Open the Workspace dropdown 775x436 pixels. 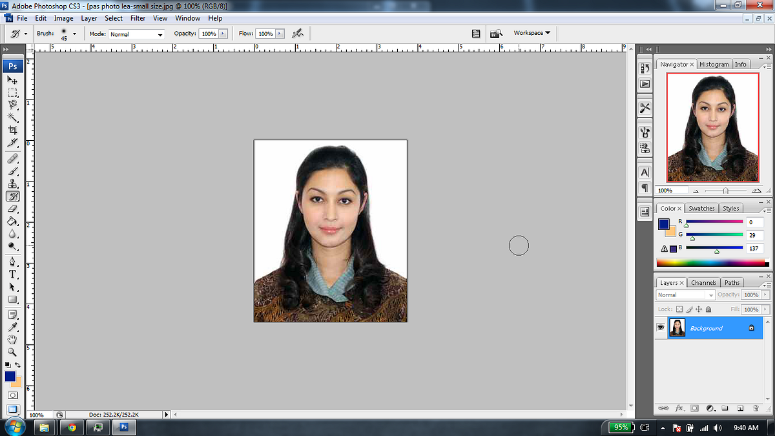531,33
